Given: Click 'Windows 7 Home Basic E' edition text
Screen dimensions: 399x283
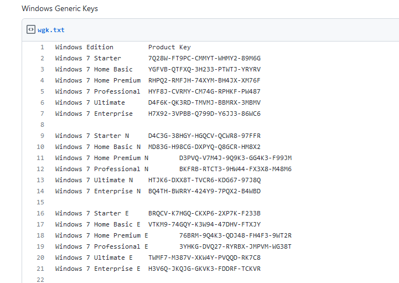Looking at the screenshot, I should click(98, 224).
